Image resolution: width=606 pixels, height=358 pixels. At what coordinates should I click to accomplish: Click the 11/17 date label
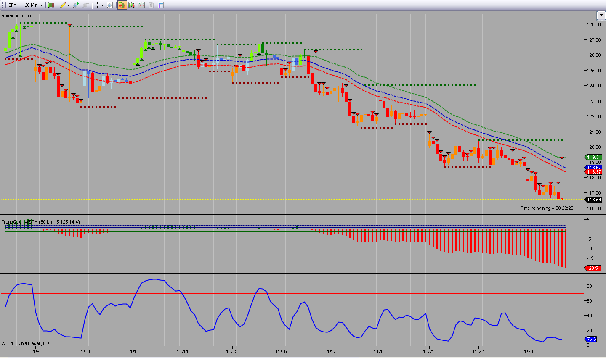tap(330, 351)
